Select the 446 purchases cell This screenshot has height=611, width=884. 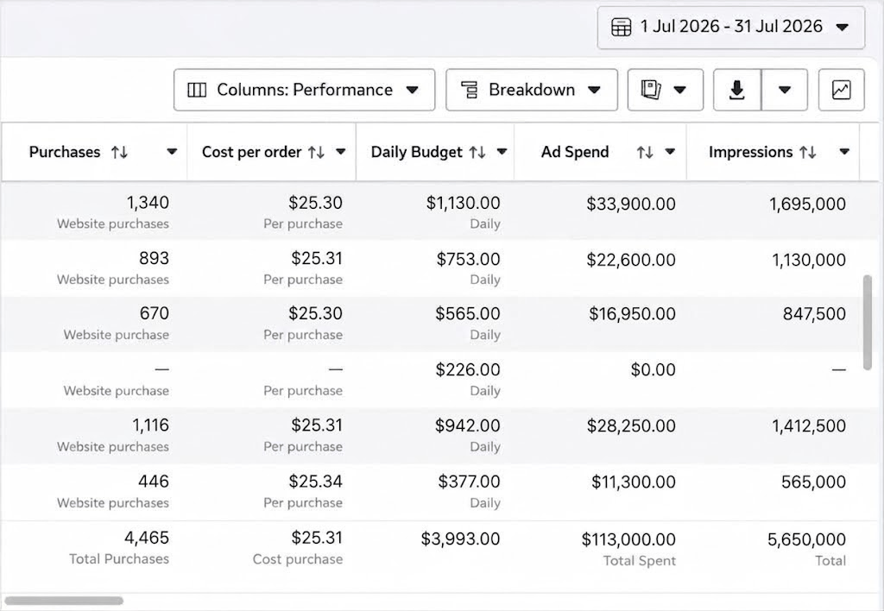(154, 482)
